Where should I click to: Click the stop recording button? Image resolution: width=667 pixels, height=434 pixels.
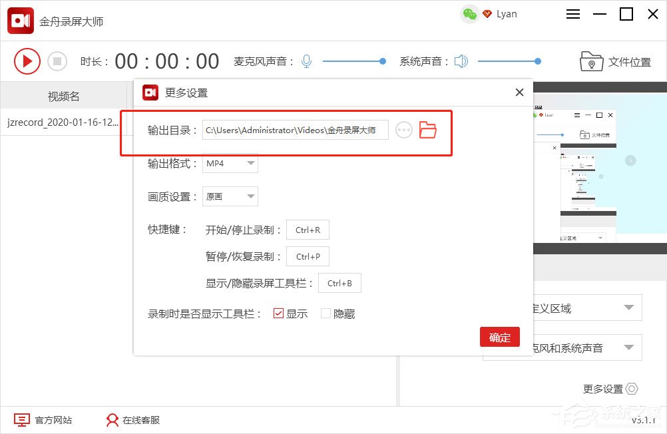tap(57, 61)
